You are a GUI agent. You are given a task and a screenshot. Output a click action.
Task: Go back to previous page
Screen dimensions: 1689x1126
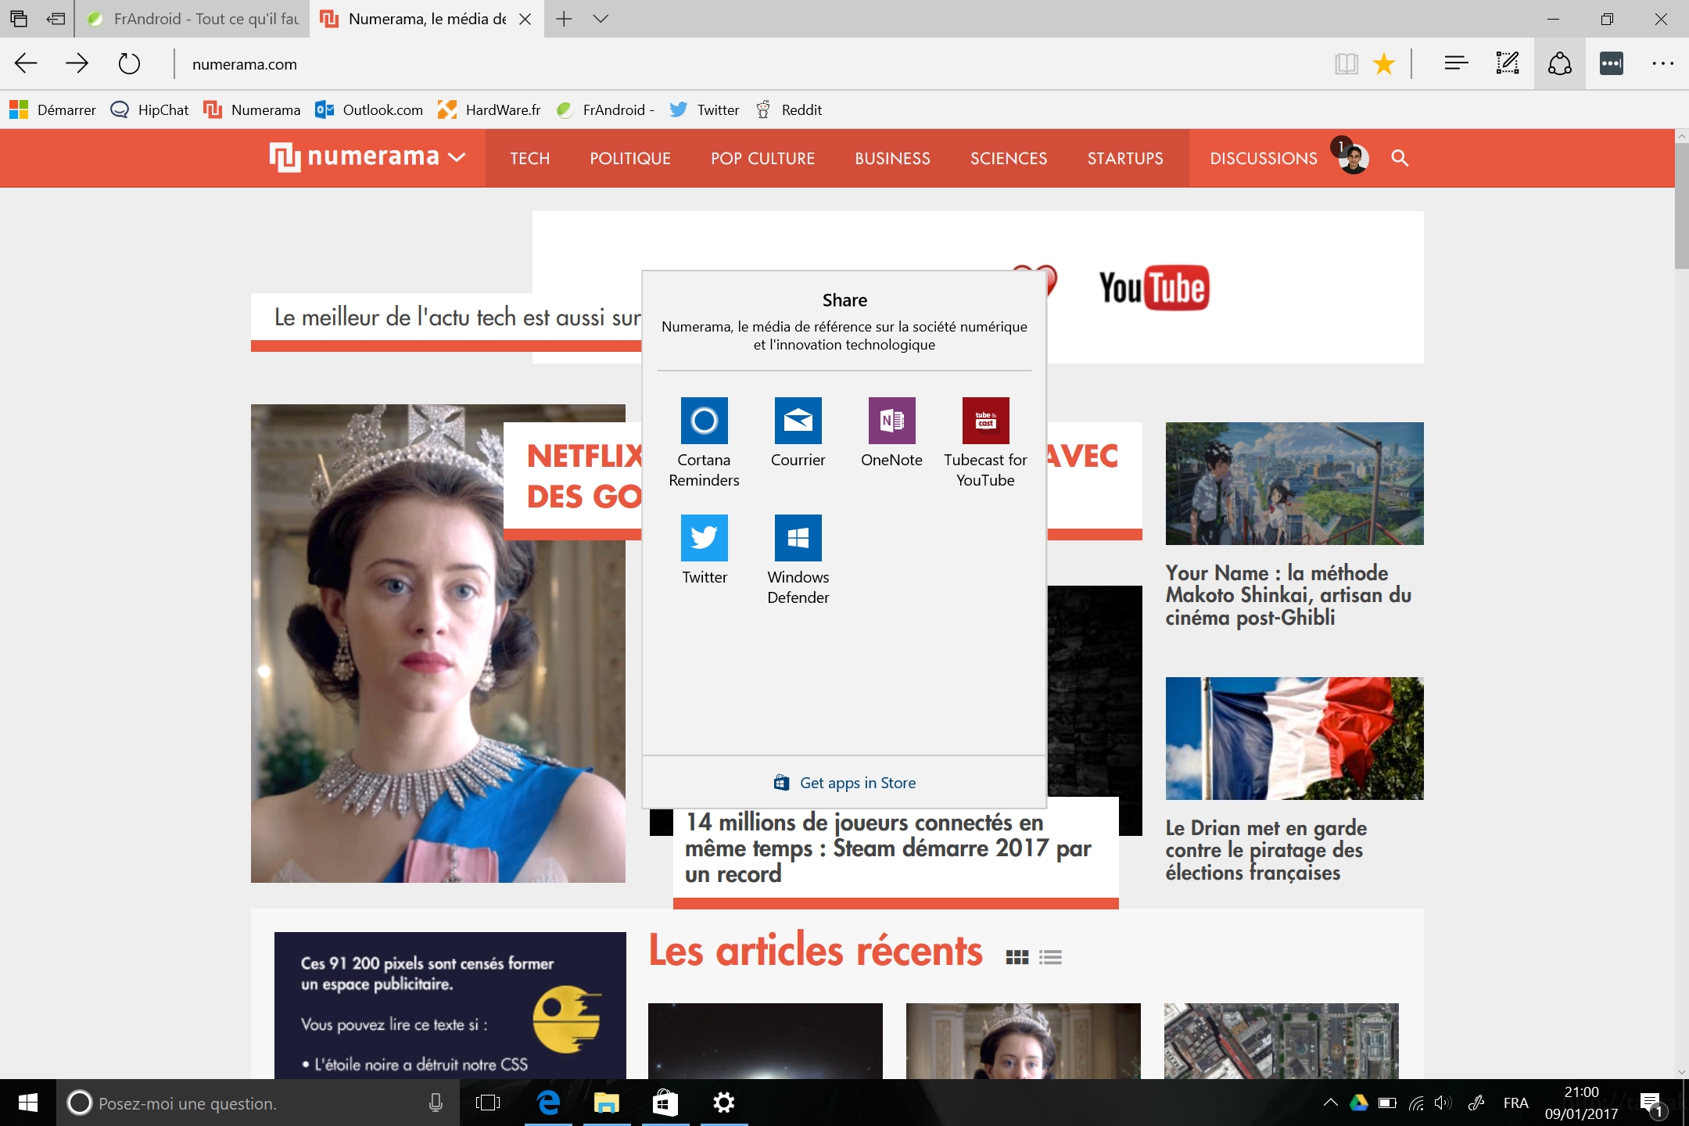[x=26, y=64]
